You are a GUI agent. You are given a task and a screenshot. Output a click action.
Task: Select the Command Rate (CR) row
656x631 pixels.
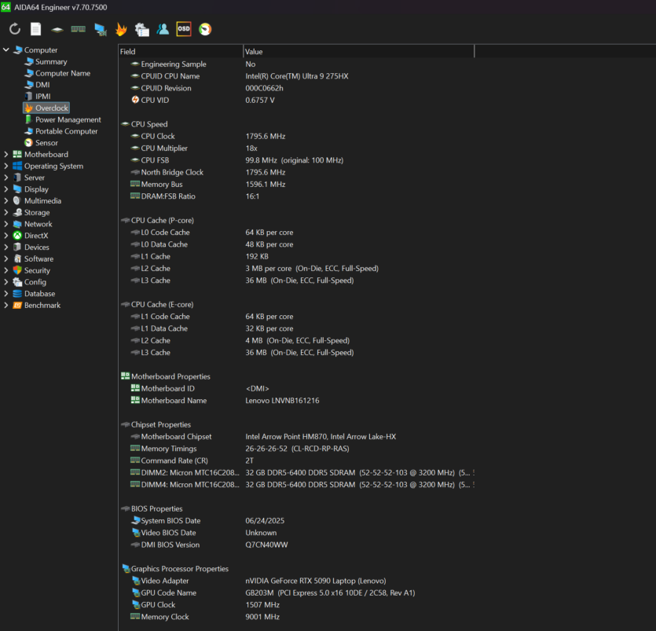(x=297, y=460)
